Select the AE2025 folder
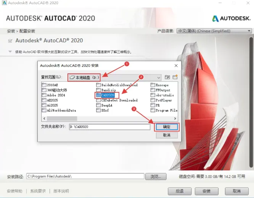 pyautogui.click(x=50, y=100)
